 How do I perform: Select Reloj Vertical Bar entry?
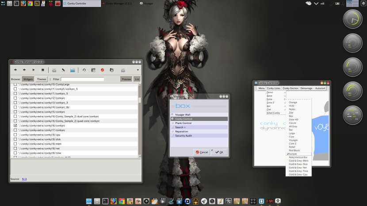[x=298, y=157]
